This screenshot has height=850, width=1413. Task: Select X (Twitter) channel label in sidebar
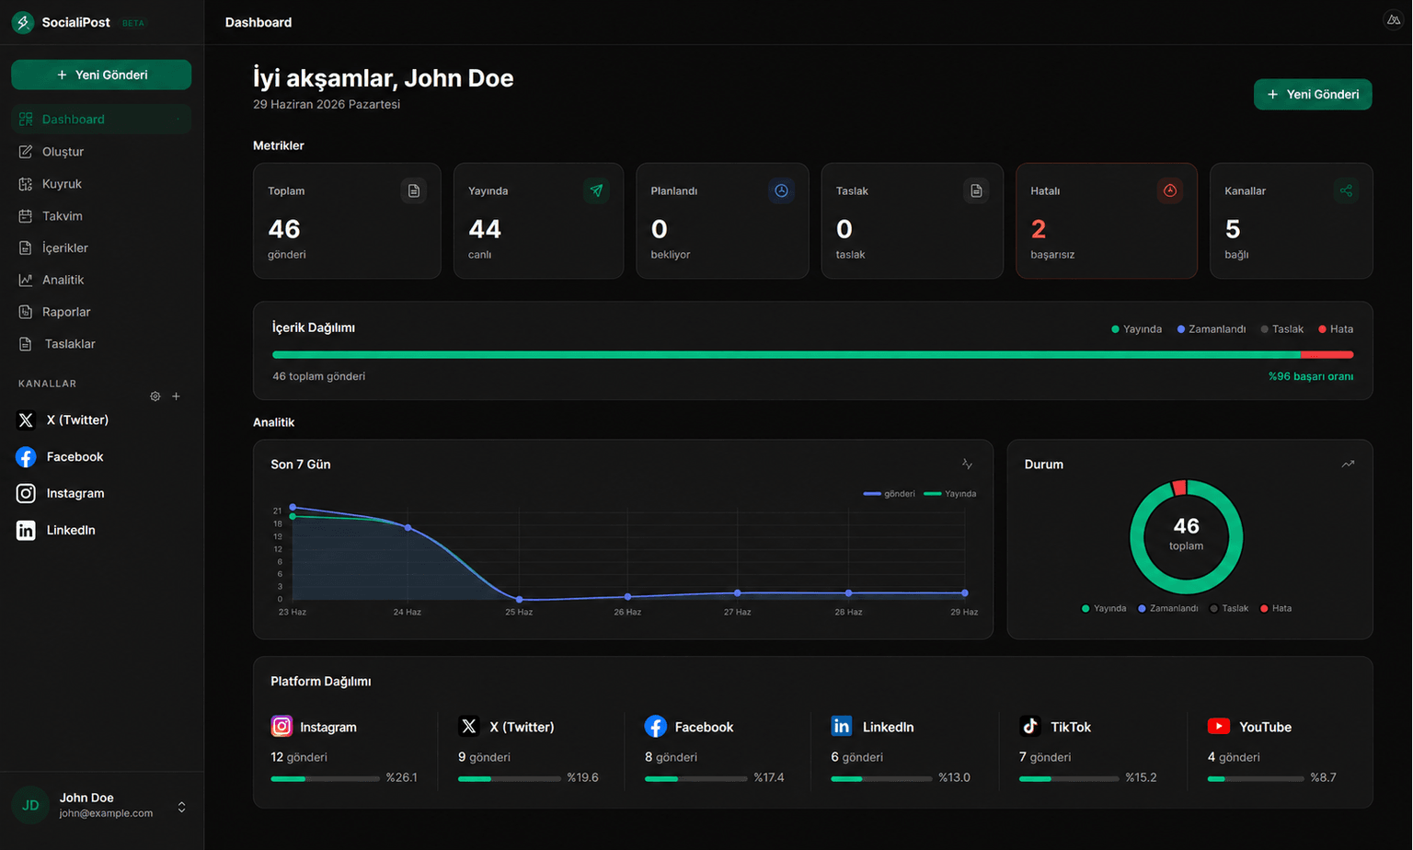77,419
